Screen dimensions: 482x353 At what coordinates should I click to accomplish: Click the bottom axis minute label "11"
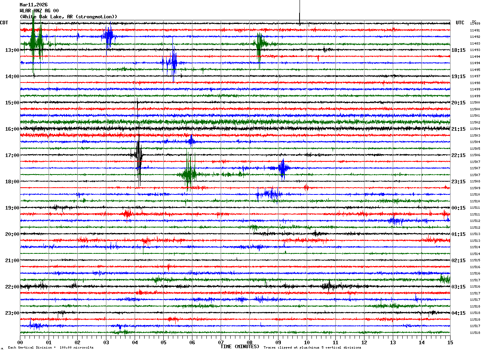335,342
